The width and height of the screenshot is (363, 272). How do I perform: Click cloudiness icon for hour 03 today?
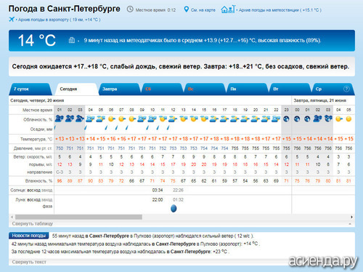(x=80, y=119)
